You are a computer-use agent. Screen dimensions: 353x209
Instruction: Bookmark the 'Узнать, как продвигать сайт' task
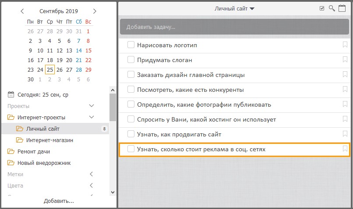345,134
